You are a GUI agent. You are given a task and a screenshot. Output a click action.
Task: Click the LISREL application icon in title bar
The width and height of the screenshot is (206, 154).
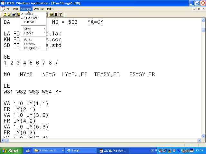tap(3, 3)
